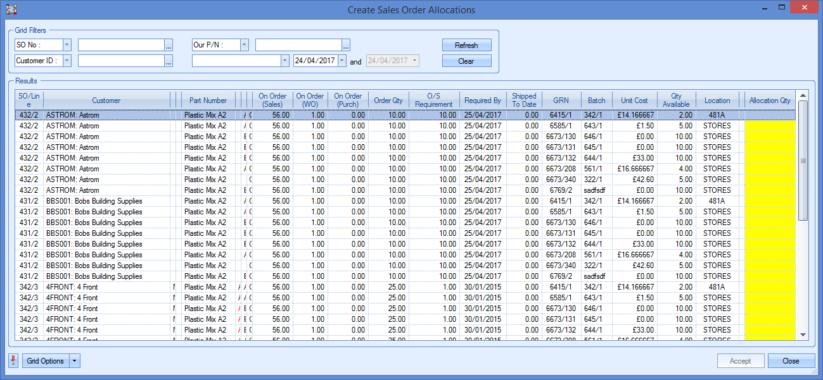Open the SO No lookup ellipsis button
This screenshot has width=823, height=380.
click(169, 45)
